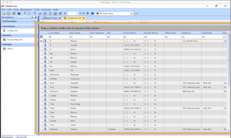Open the View menu
The width and height of the screenshot is (231, 138).
tap(16, 9)
